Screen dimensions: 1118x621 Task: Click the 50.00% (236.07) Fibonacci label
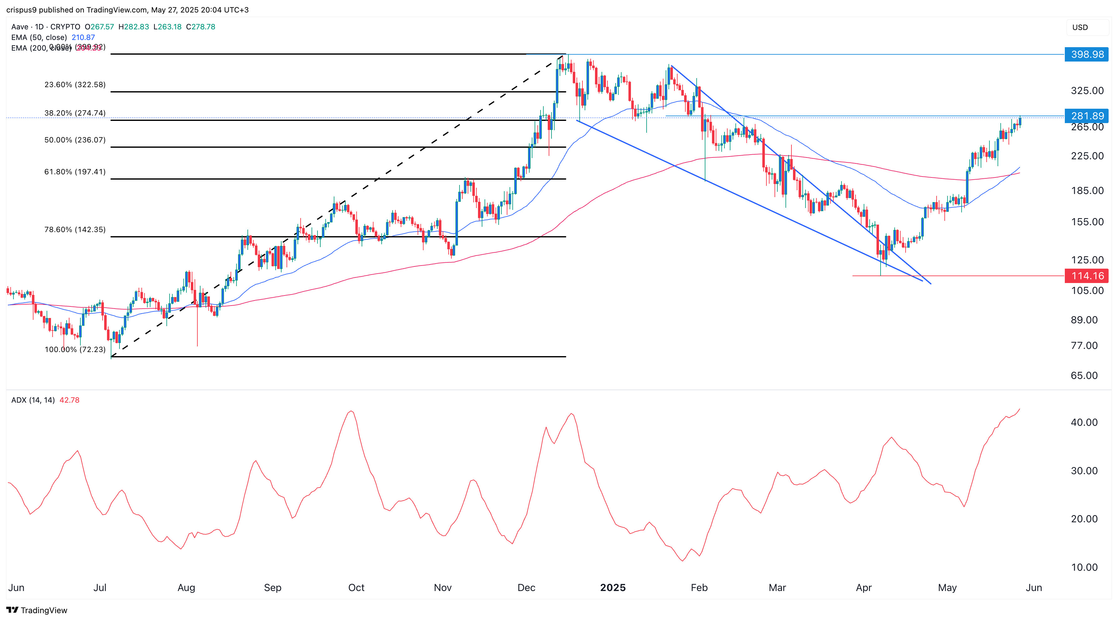pos(75,140)
